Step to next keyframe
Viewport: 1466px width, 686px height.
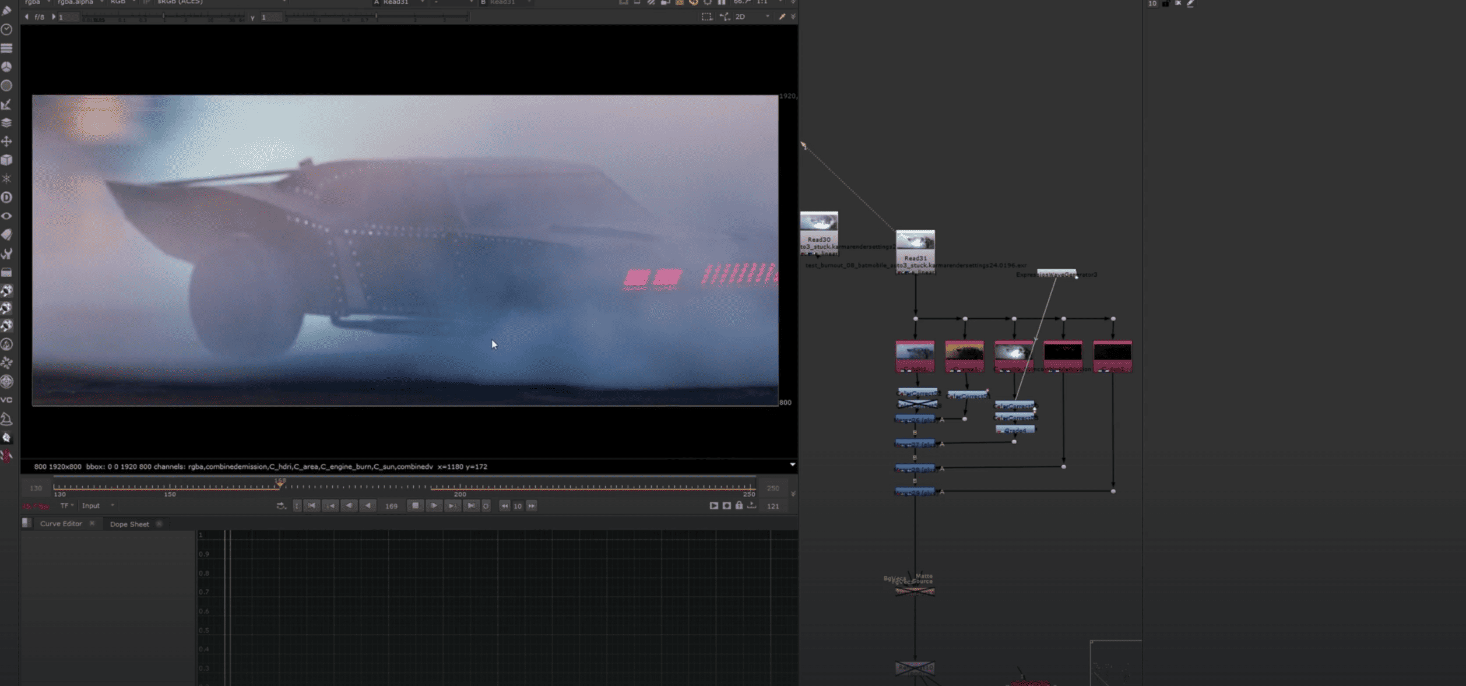(452, 506)
